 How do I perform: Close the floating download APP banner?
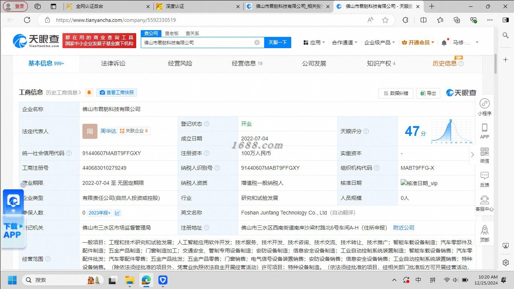click(x=23, y=185)
